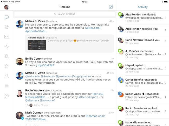The width and height of the screenshot is (169, 126).
Task: View the quoted tweet screenshot thumbnail
Action: coord(37,45)
